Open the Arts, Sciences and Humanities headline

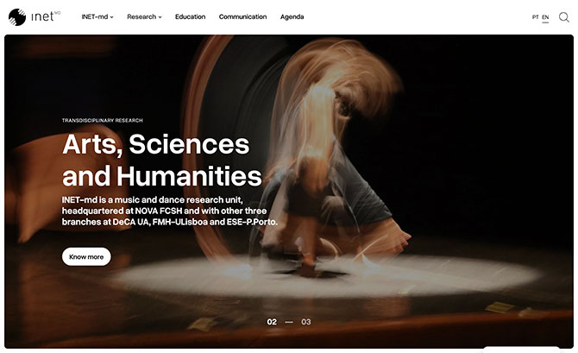click(162, 160)
